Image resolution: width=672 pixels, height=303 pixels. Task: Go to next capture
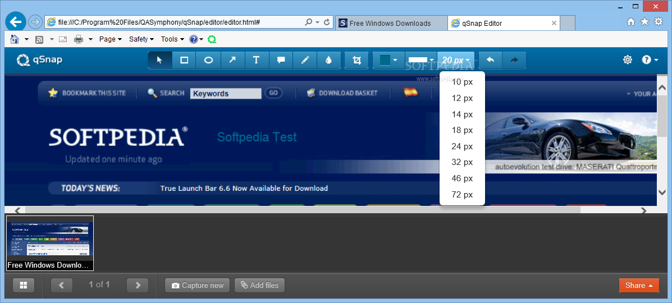(138, 285)
